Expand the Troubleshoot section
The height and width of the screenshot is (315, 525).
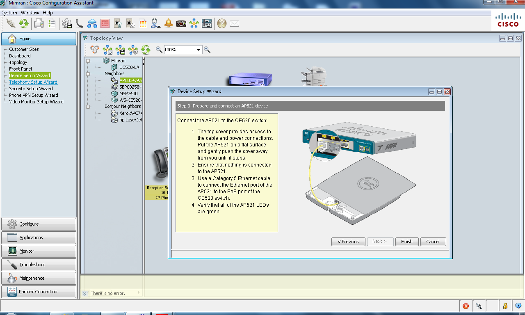tap(39, 265)
